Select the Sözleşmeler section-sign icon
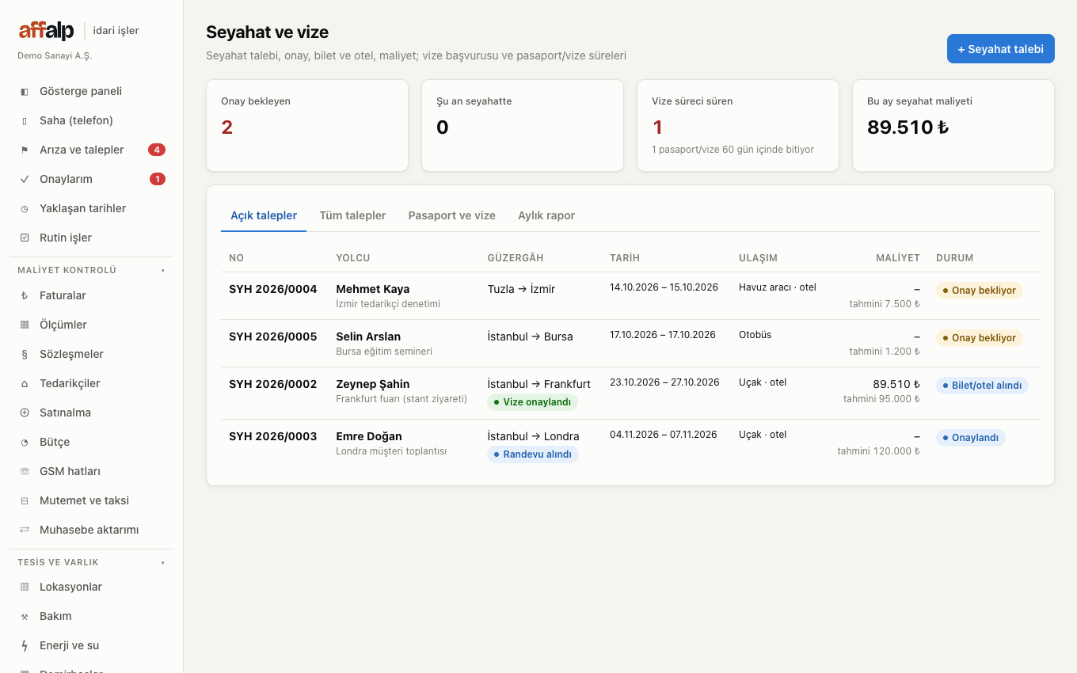Screen dimensions: 1077x673 pyautogui.click(x=25, y=354)
